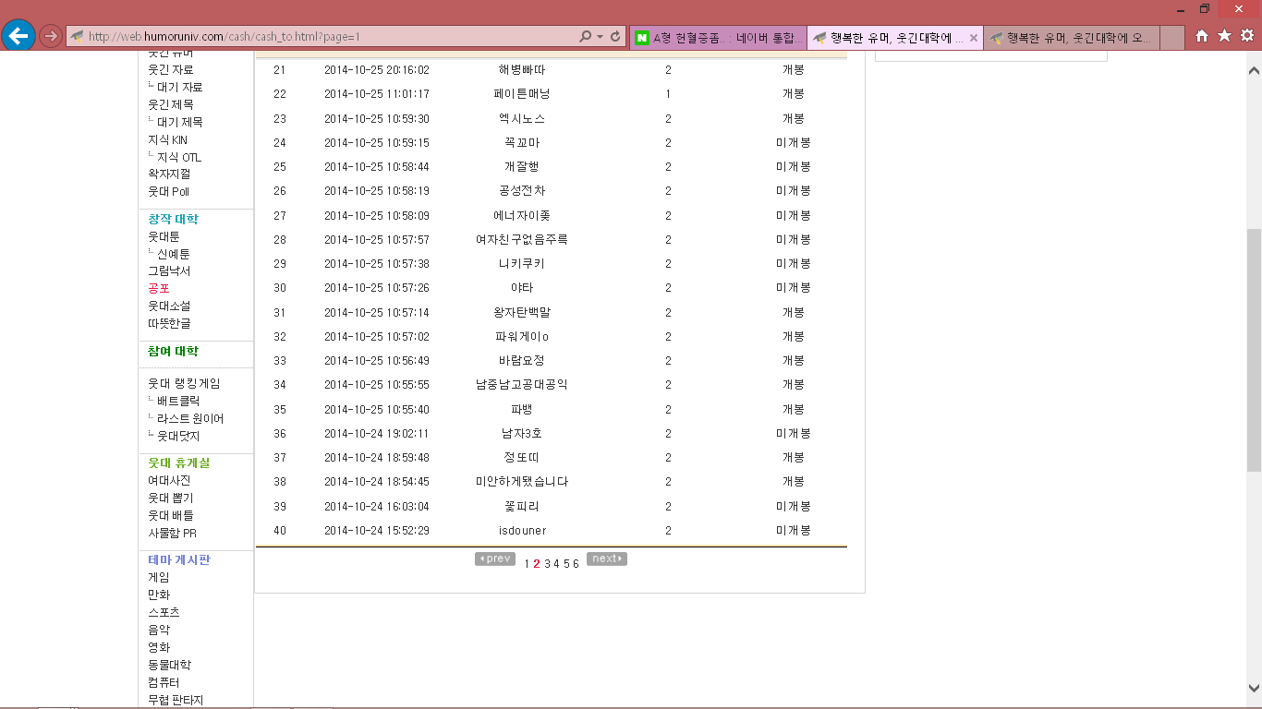Viewport: 1262px width, 709px height.
Task: Switch to the Naver A형 tab
Action: pyautogui.click(x=719, y=38)
